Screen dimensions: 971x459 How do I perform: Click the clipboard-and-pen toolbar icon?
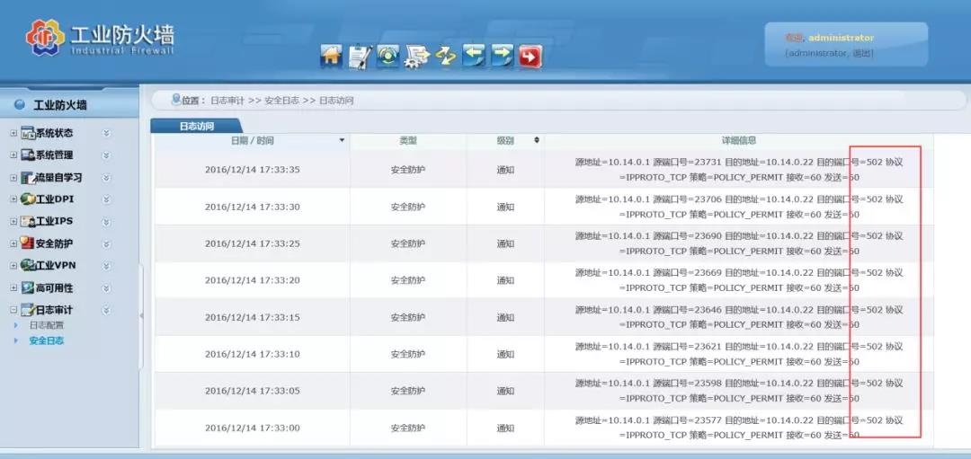(x=360, y=57)
